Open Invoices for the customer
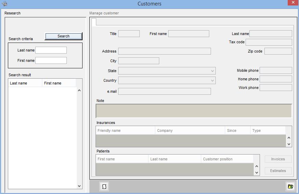299x194 pixels. [278, 159]
